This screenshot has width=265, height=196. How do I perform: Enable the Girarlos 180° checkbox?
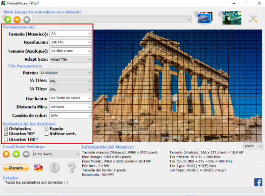6,139
